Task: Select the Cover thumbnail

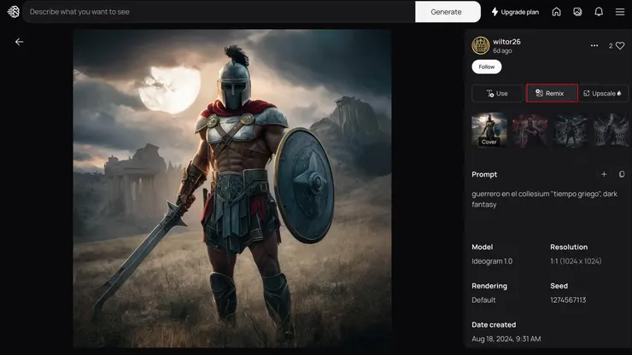Action: 489,130
